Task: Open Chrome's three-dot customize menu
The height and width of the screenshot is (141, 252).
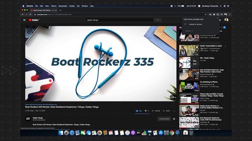Action: click(x=229, y=14)
